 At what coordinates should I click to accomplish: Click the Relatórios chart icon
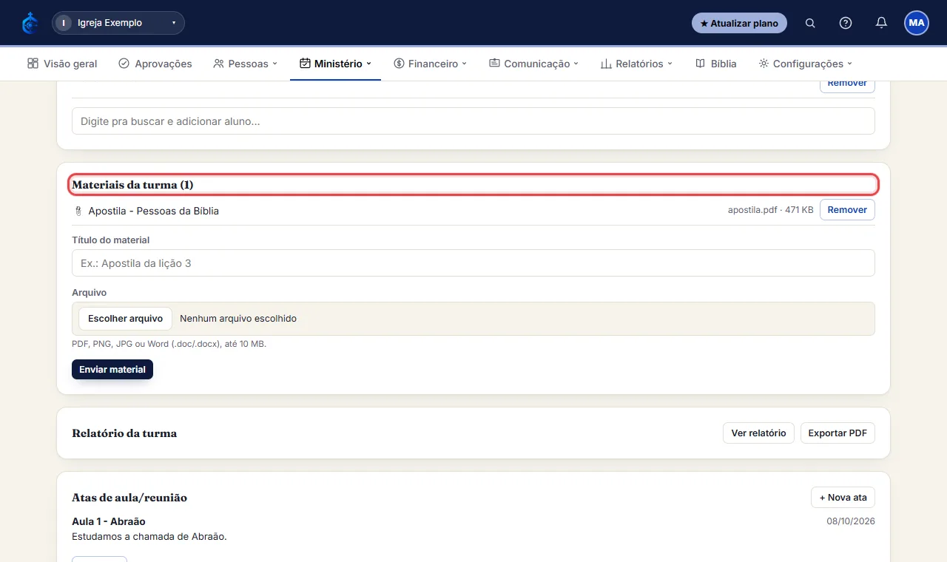(x=606, y=64)
